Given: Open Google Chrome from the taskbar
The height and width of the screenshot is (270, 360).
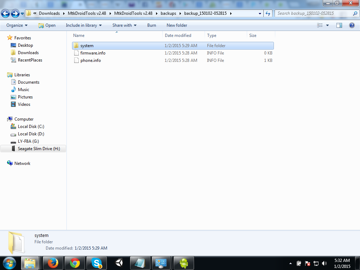Looking at the screenshot, I should click(x=75, y=263).
